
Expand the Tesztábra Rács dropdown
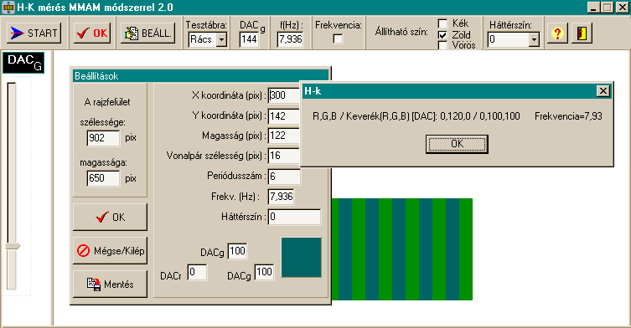click(221, 39)
